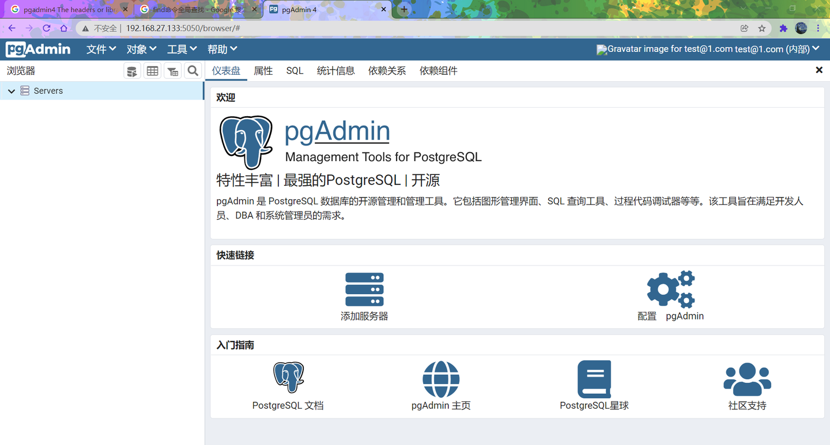
Task: Open PostgreSQL星球 book icon
Action: click(x=594, y=379)
